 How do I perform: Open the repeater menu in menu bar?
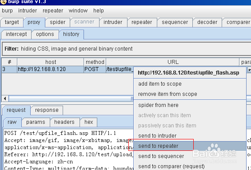(x=53, y=11)
